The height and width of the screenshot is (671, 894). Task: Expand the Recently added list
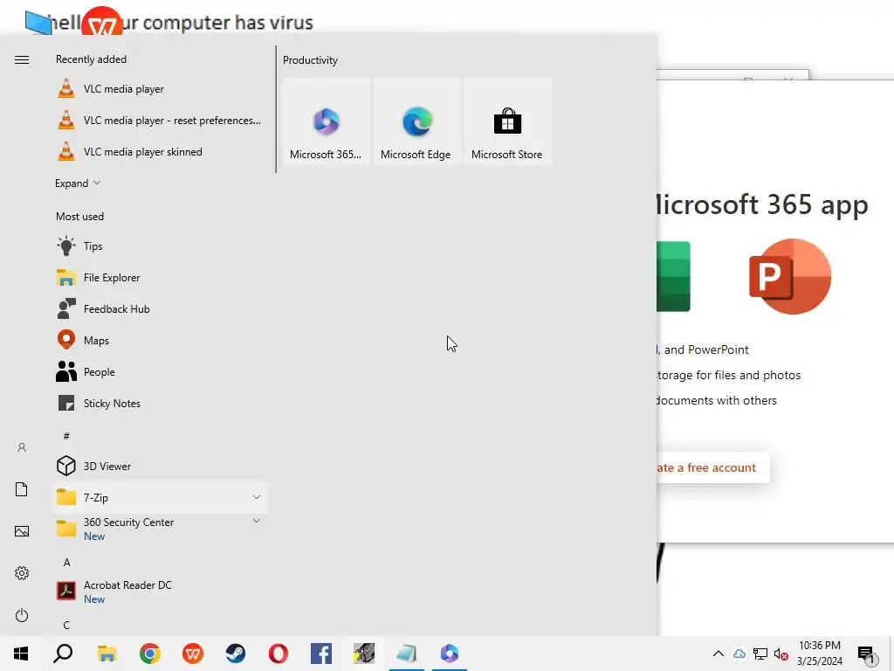78,183
